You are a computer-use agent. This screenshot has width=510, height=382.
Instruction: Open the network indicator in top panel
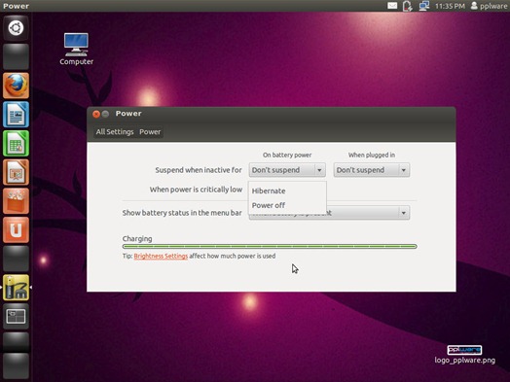tap(423, 6)
